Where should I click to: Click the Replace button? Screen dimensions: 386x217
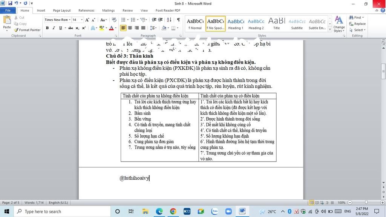click(357, 24)
